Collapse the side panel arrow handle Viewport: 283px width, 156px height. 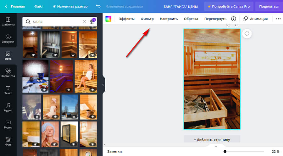coord(103,85)
